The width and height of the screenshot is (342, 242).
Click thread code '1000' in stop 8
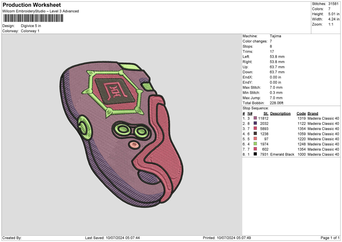302,154
